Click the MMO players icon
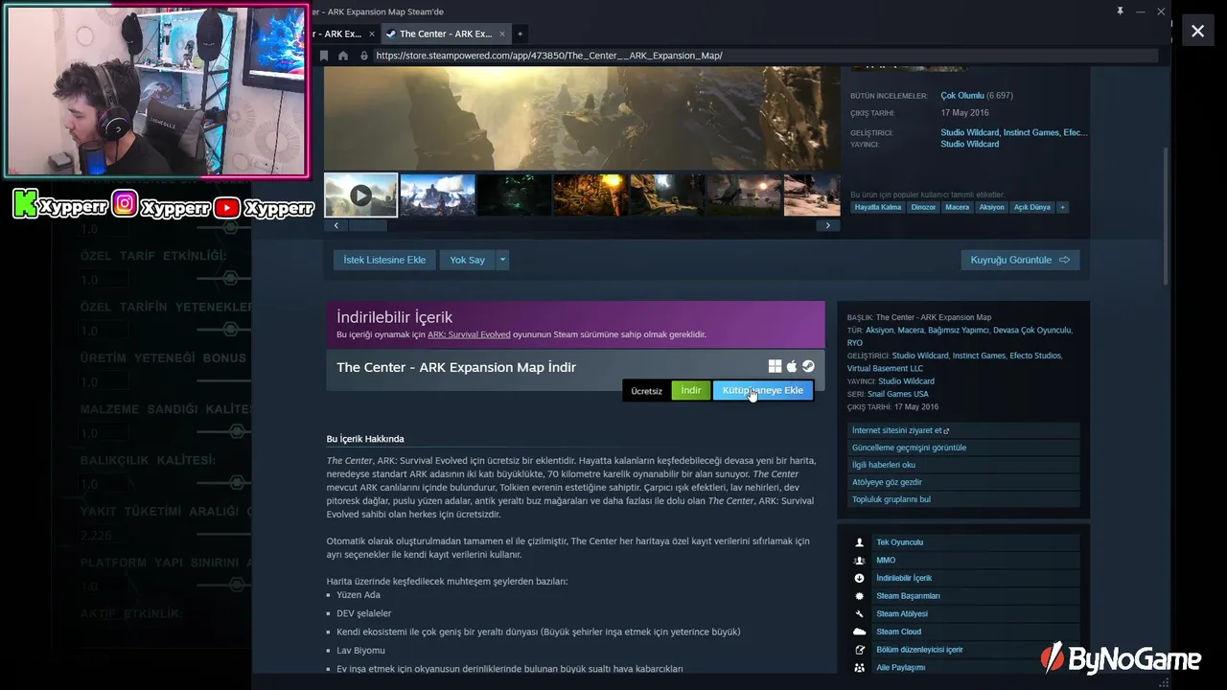Viewport: 1227px width, 690px height. point(859,561)
